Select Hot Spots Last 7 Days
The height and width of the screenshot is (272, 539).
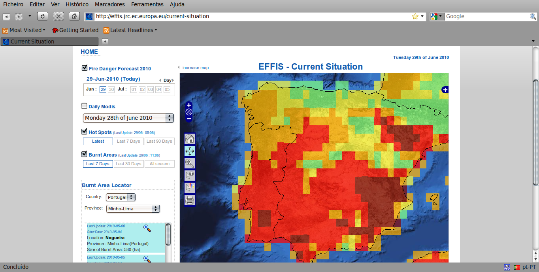[128, 141]
